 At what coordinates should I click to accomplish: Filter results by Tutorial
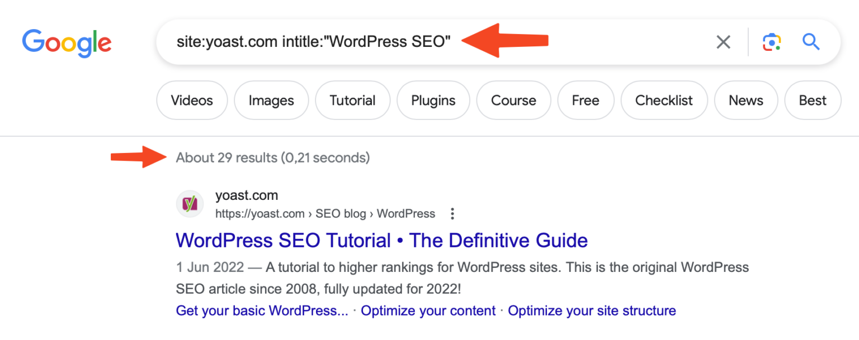[x=352, y=100]
